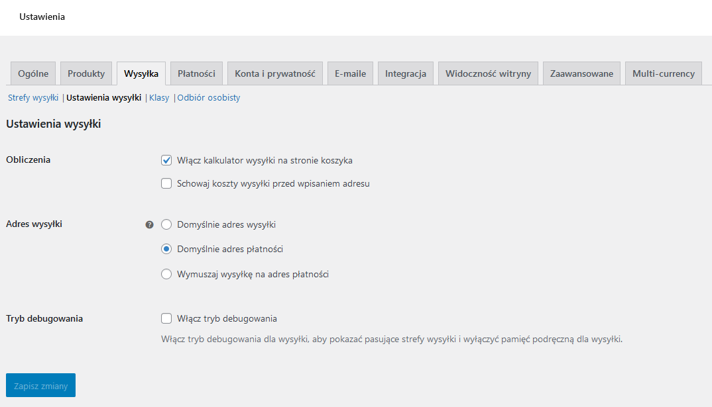
Task: Select 'Domyślnie adres płatności' option
Action: (x=166, y=249)
